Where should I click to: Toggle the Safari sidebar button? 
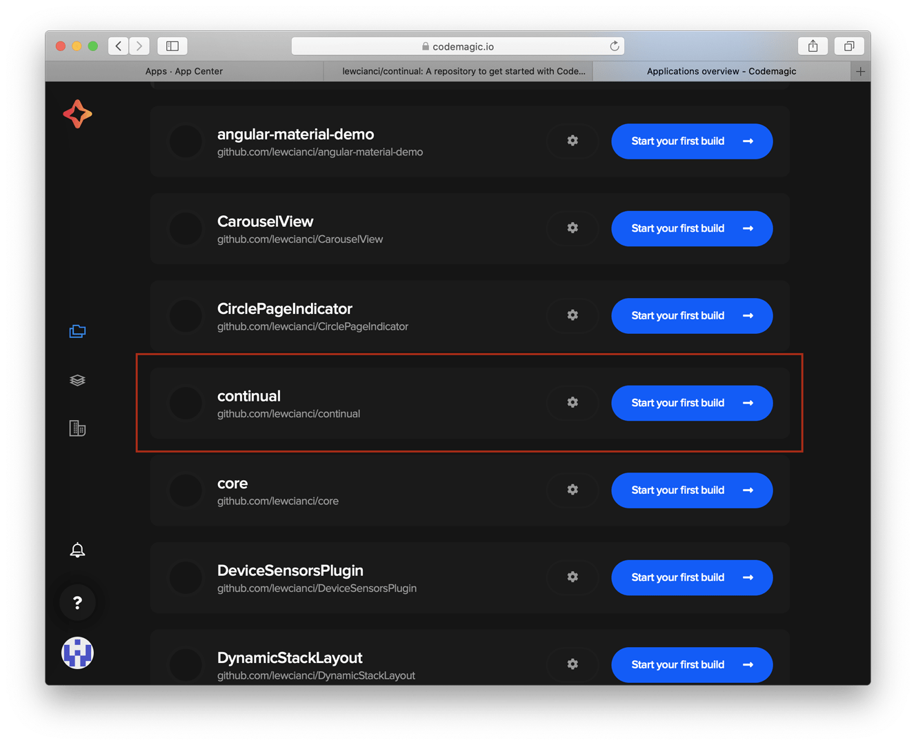pos(172,46)
